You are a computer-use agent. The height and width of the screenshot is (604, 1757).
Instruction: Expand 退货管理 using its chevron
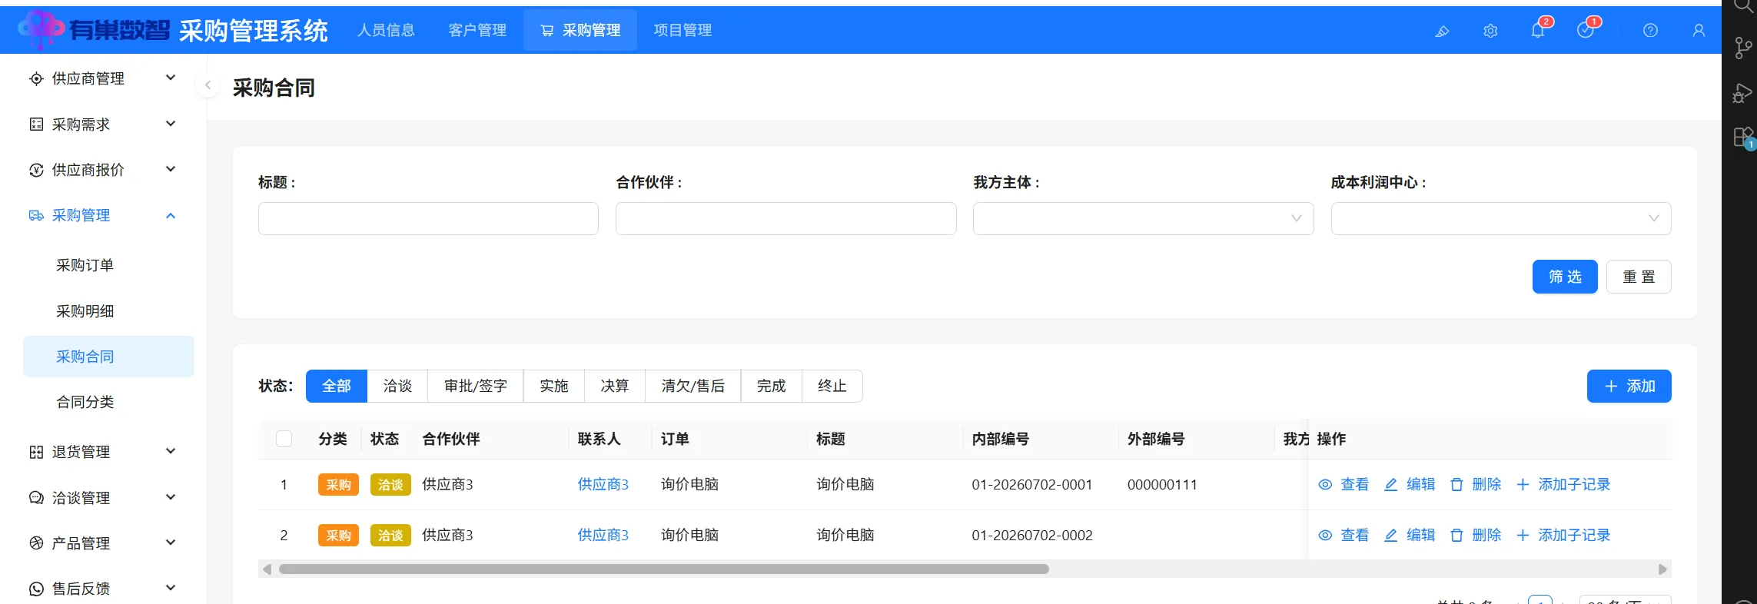click(x=171, y=451)
